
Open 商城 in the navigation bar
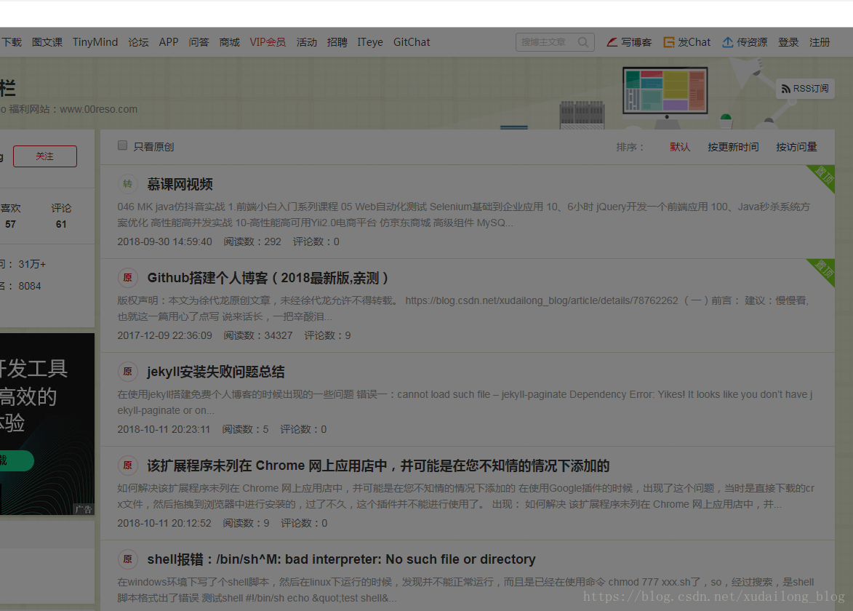pos(229,42)
